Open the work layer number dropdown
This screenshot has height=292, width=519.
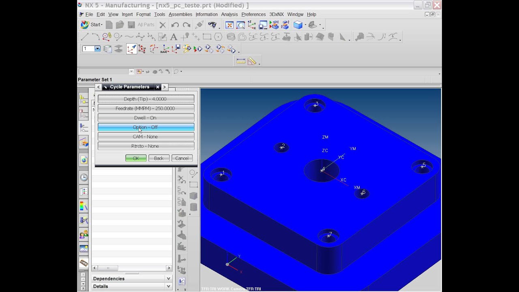(x=97, y=49)
